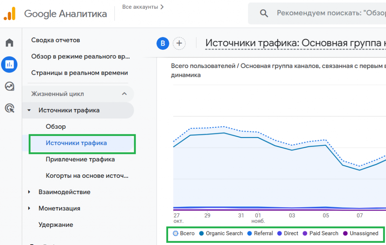Viewport: 386px width, 245px height.
Task: Click the search input field
Action: coord(328,13)
